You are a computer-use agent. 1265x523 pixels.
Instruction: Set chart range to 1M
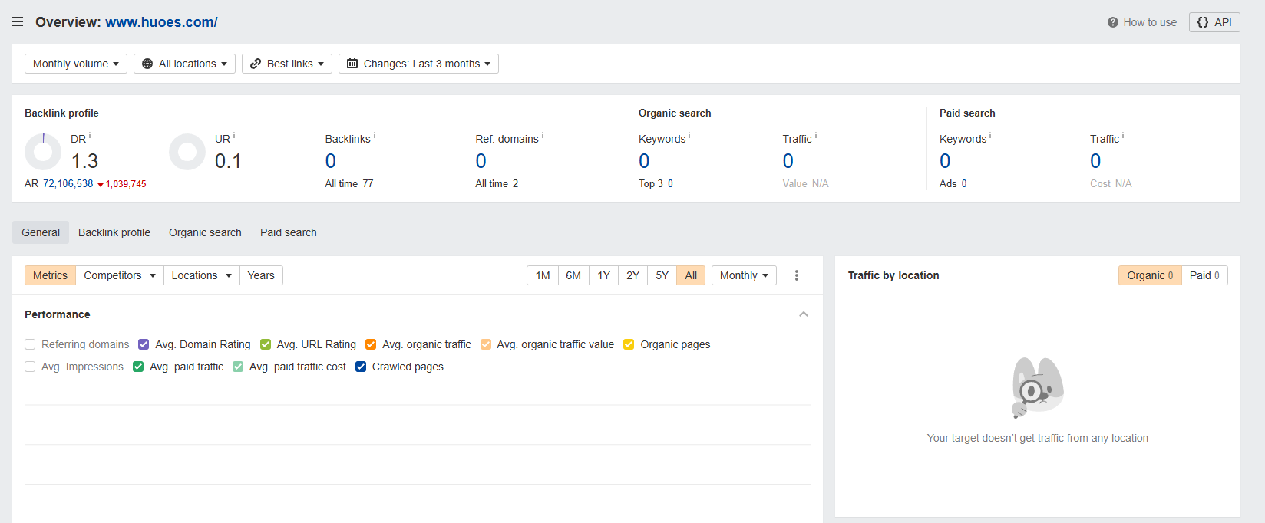click(x=543, y=275)
